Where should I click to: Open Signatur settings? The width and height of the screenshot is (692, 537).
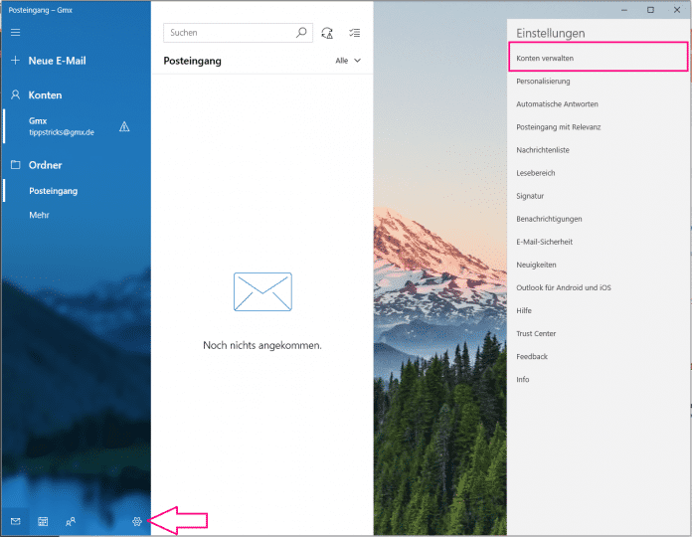point(530,196)
